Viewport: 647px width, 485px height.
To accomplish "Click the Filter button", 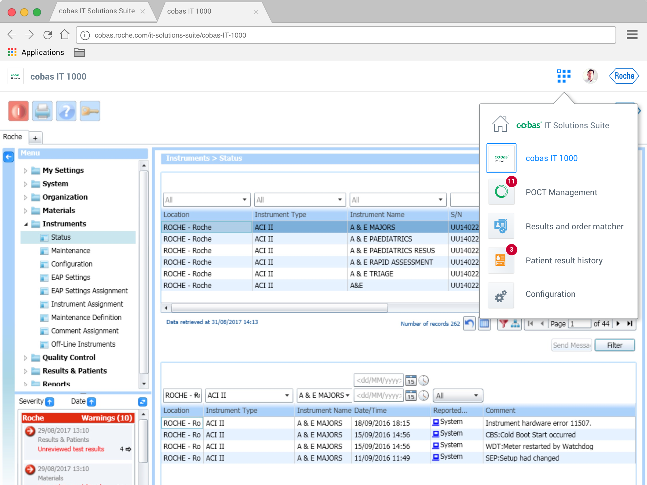I will coord(614,345).
